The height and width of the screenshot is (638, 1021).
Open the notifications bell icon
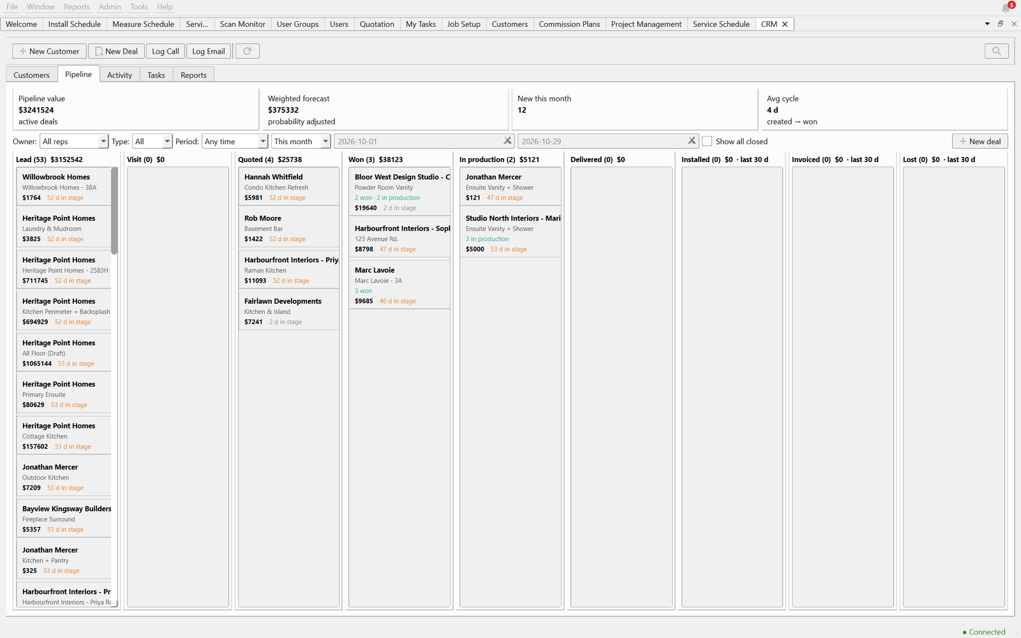[x=1006, y=8]
